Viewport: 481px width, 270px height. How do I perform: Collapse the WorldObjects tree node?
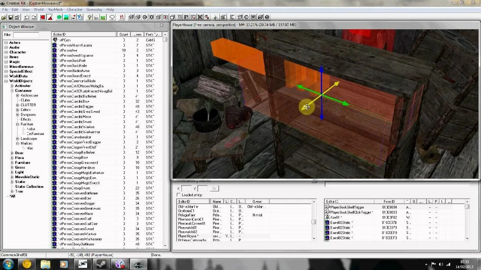click(6, 81)
